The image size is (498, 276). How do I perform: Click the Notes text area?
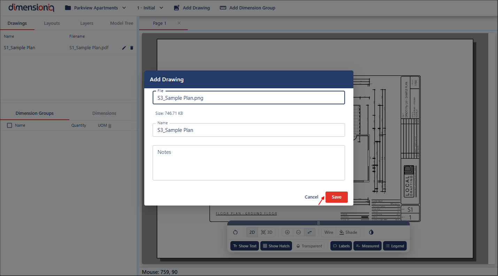tap(248, 163)
